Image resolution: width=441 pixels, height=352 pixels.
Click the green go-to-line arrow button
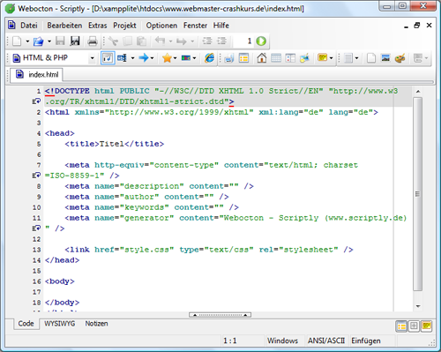tap(261, 41)
